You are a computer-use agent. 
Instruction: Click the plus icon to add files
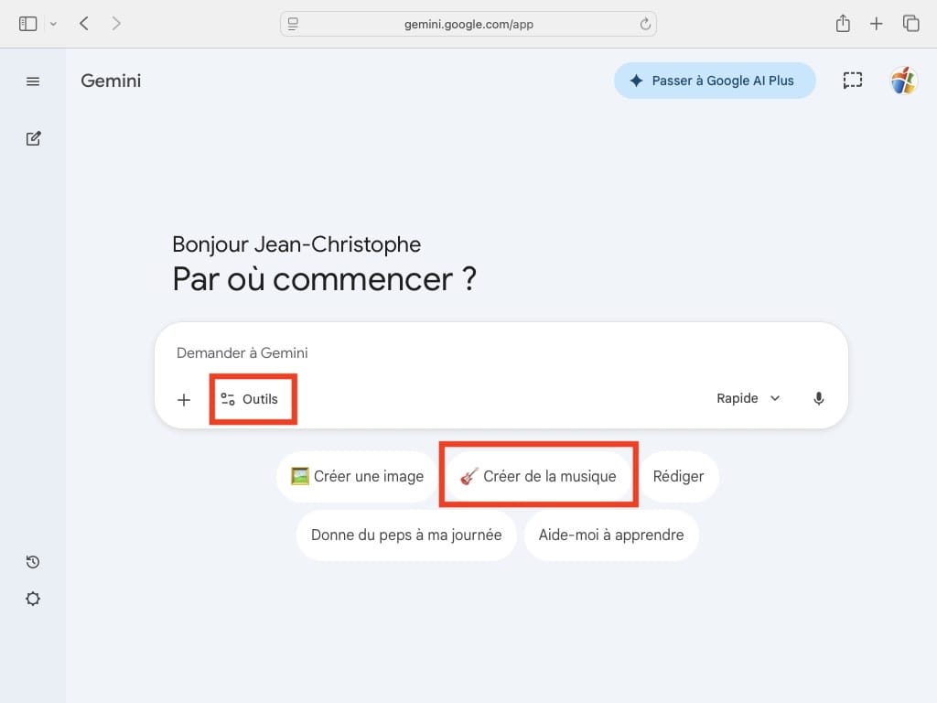tap(184, 400)
